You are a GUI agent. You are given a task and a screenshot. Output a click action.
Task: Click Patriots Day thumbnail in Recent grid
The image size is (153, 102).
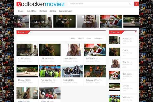50,71
